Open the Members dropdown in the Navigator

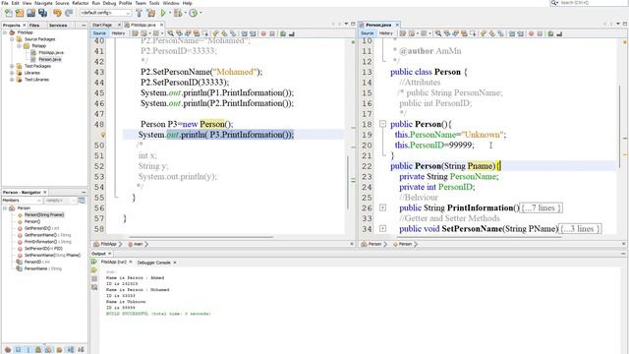point(22,201)
